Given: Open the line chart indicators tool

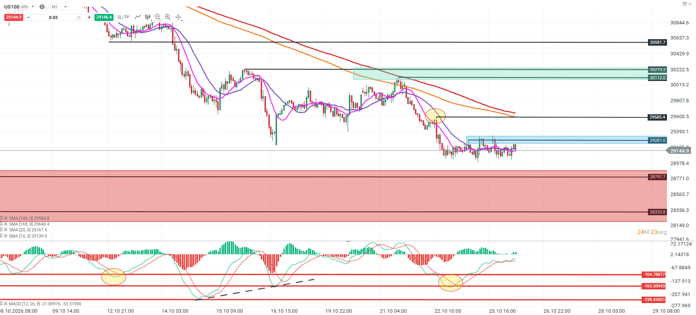Looking at the screenshot, I should (x=137, y=17).
